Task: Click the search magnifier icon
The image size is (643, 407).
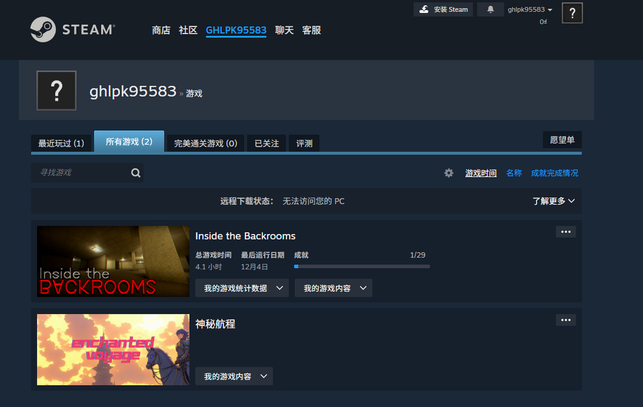Action: tap(136, 172)
